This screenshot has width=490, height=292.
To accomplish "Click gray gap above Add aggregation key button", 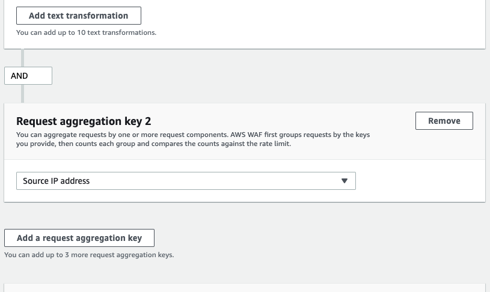I will click(245, 216).
